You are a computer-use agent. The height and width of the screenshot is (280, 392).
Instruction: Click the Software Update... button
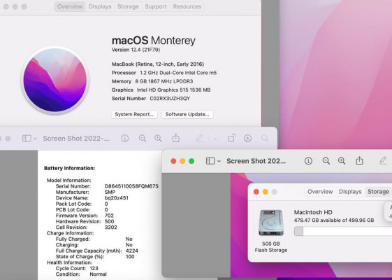[x=187, y=115]
